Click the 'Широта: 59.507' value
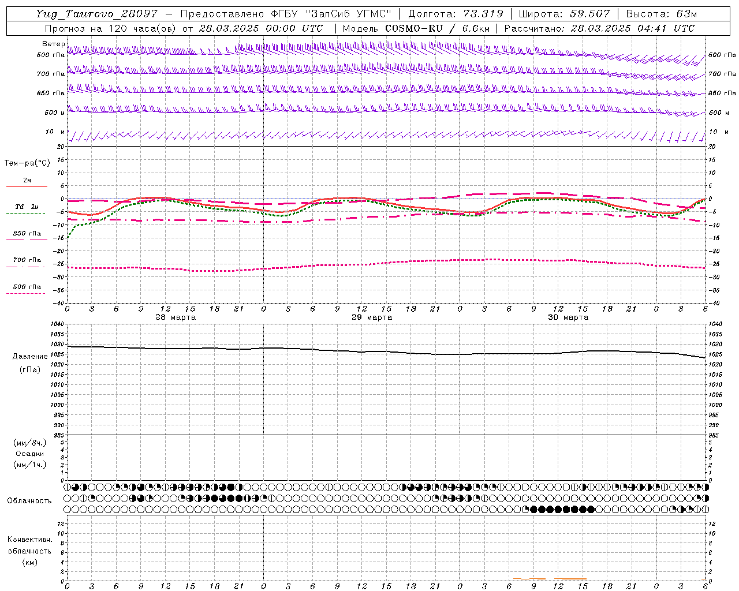 pos(565,14)
